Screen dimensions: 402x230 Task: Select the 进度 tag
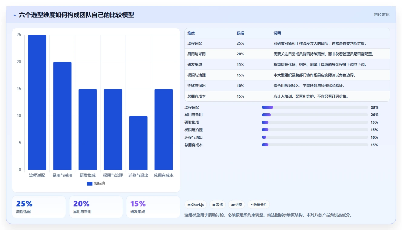(237, 205)
